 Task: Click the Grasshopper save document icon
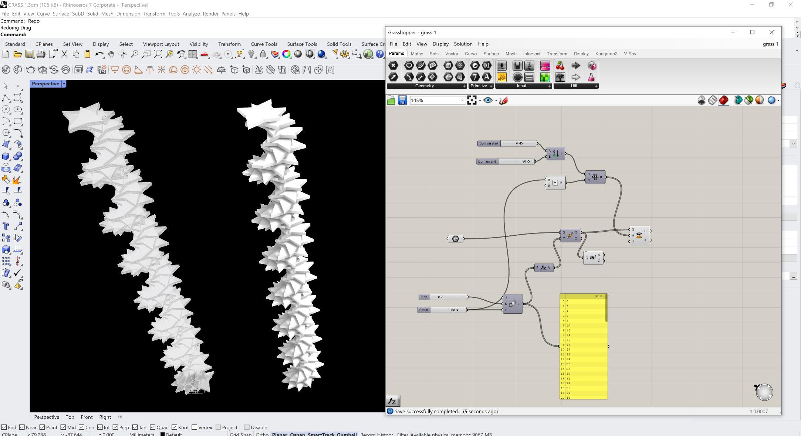point(402,100)
